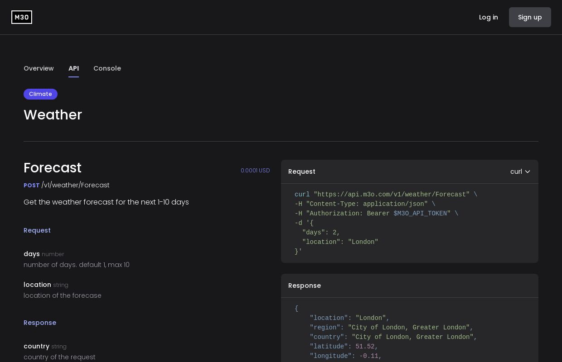Click the $M3O_API_TOKEN variable in code
Viewport: 562px width, 362px height.
420,214
